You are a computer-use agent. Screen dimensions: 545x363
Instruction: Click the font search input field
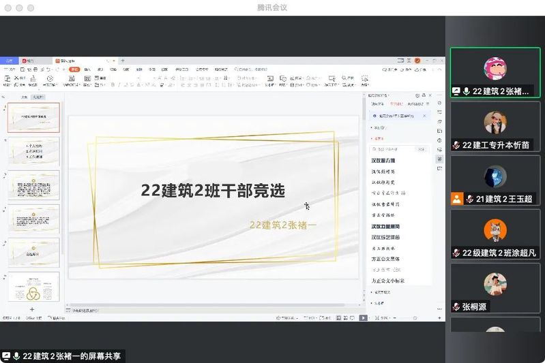pyautogui.click(x=394, y=148)
